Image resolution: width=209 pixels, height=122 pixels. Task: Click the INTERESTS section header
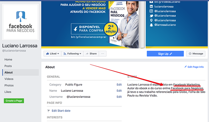(x=55, y=117)
